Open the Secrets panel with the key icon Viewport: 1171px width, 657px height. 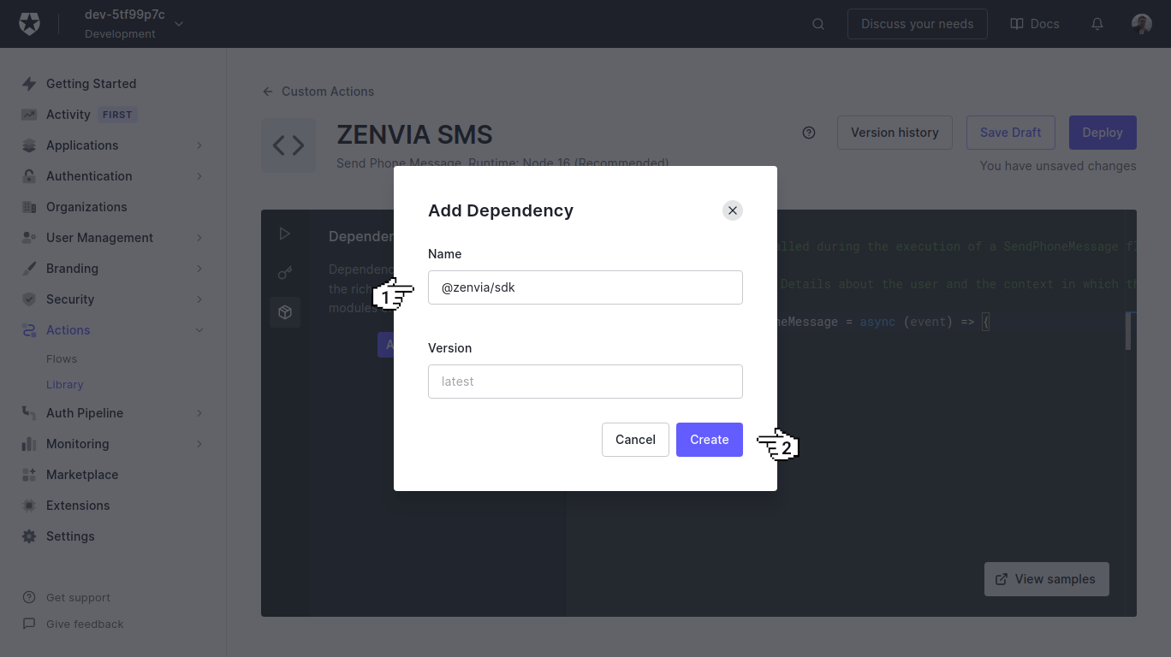[x=284, y=272]
